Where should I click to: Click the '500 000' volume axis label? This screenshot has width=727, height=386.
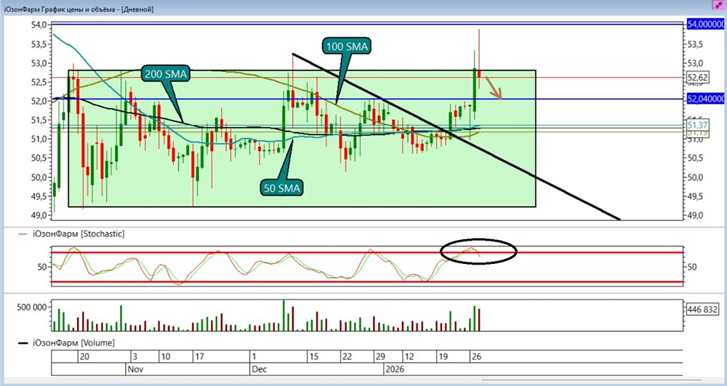click(31, 307)
